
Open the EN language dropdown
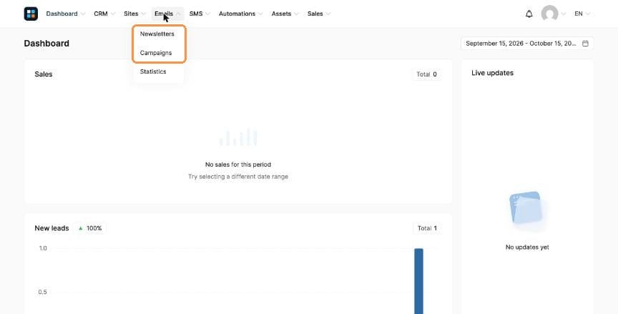point(582,14)
